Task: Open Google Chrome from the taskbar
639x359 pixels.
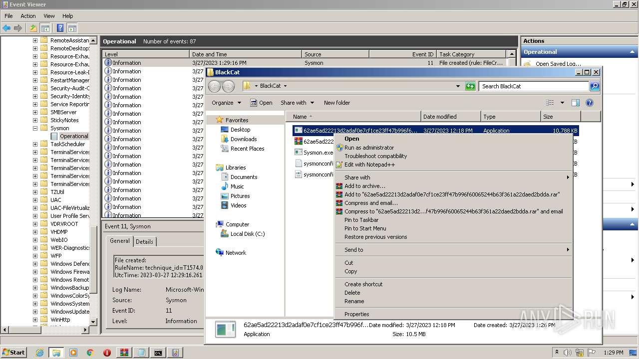Action: point(90,353)
